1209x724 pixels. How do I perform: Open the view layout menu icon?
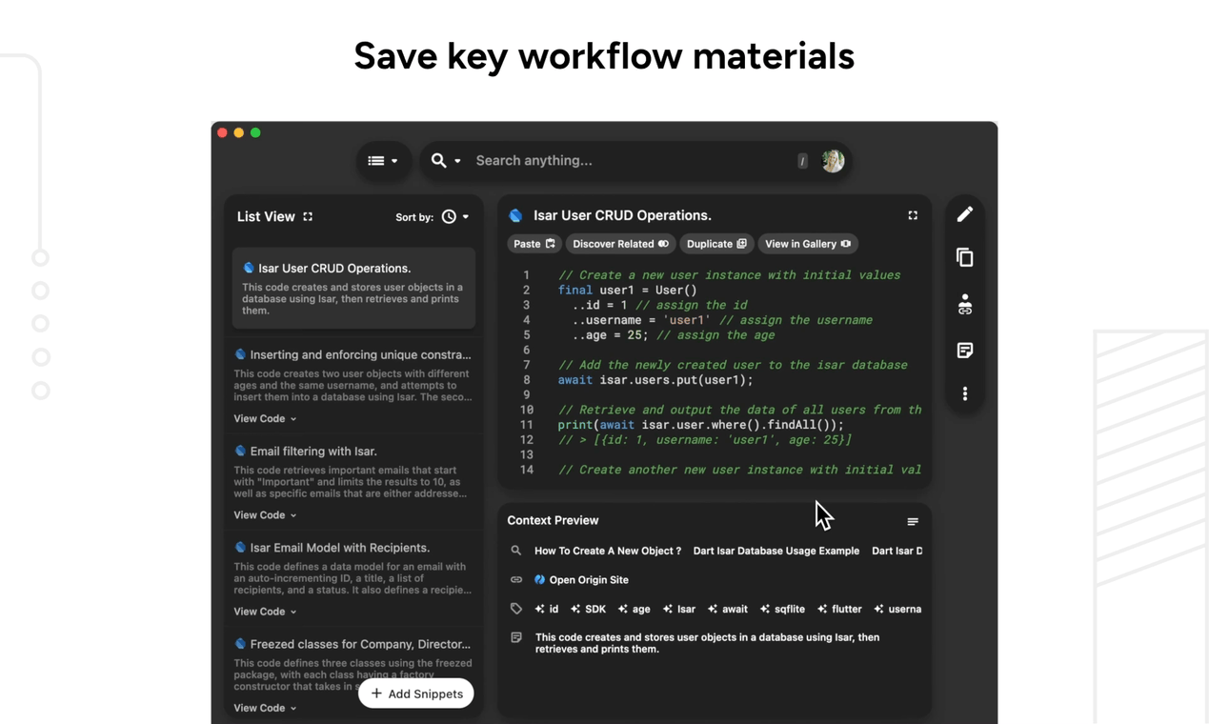[382, 161]
